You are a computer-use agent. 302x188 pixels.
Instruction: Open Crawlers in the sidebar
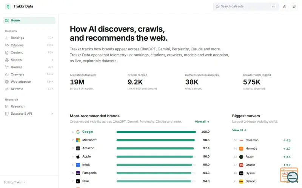click(29, 74)
